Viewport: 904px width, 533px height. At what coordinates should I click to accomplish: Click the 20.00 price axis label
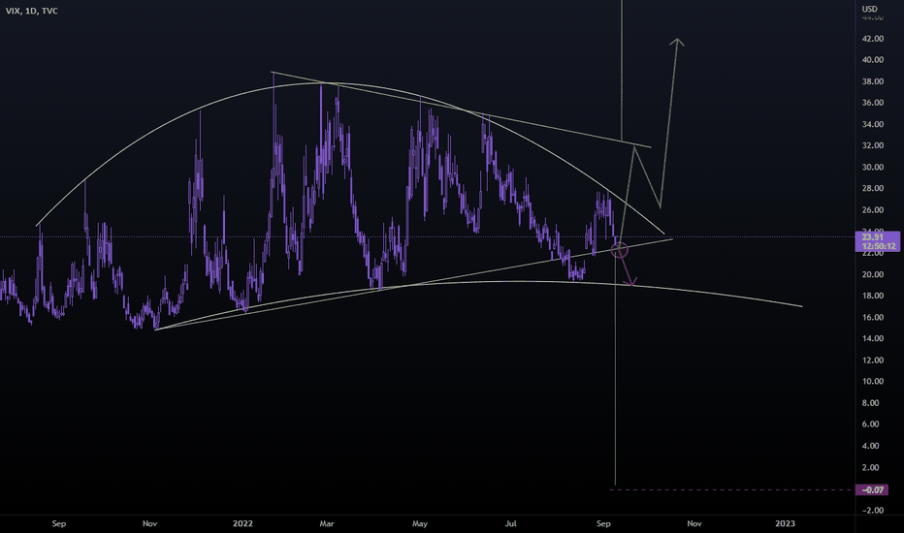point(872,274)
